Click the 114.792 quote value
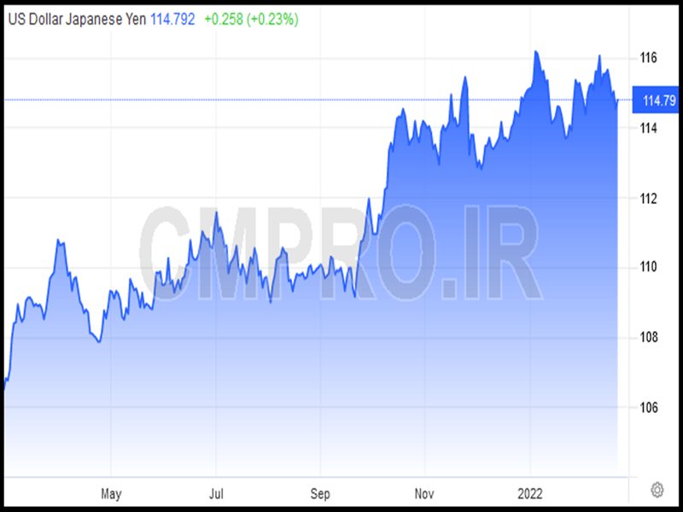The image size is (683, 512). click(172, 19)
